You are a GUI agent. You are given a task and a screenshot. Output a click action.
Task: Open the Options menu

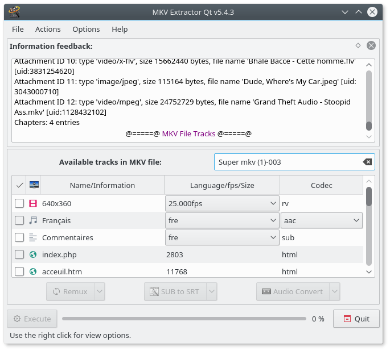[x=86, y=30]
